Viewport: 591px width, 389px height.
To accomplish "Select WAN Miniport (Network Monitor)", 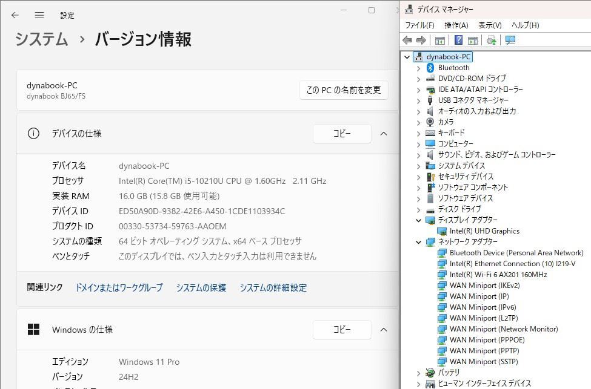I will 504,329.
